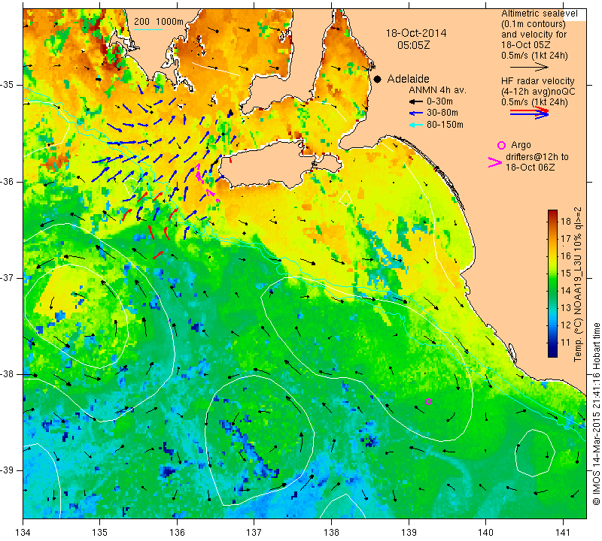Click the temperature color bar at 15
The height and width of the screenshot is (541, 602).
552,273
